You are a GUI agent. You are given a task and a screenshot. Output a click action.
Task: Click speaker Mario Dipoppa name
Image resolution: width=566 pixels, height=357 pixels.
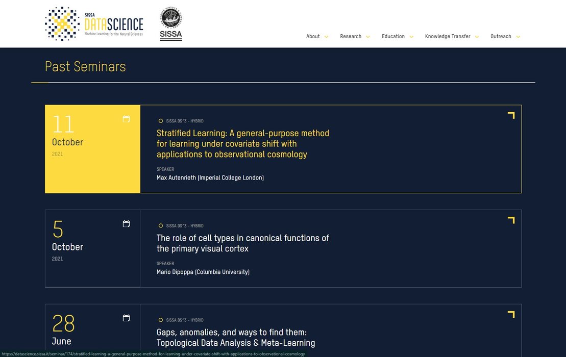[x=203, y=272]
